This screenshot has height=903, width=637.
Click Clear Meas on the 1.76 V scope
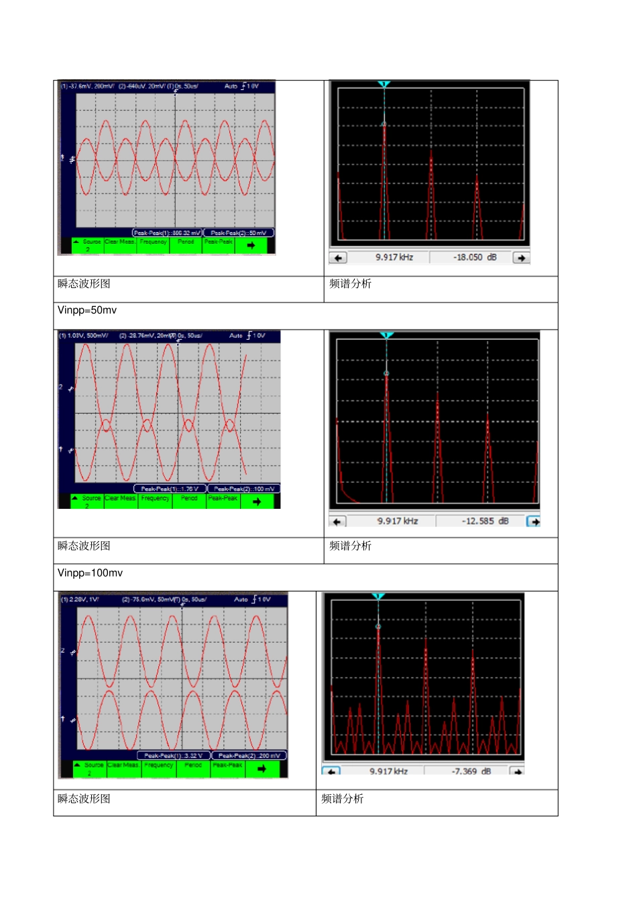(121, 502)
